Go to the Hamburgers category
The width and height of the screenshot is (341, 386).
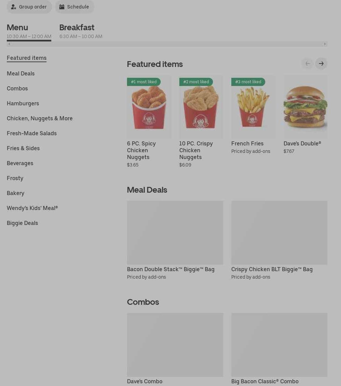23,103
